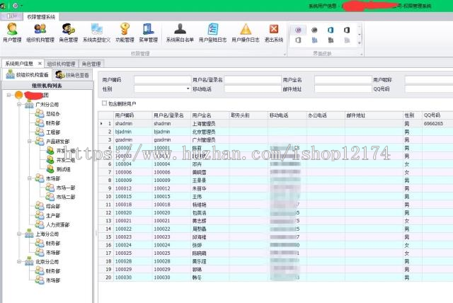Expand the 界面皮肤 gallery with the bottom arrow
The height and width of the screenshot is (303, 453).
coord(359,42)
